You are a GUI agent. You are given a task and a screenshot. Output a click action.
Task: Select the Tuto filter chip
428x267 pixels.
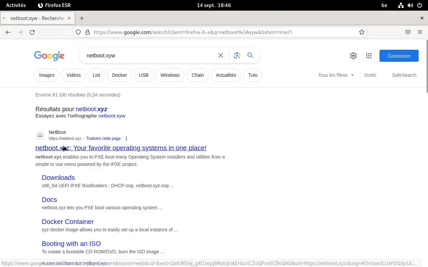[253, 75]
